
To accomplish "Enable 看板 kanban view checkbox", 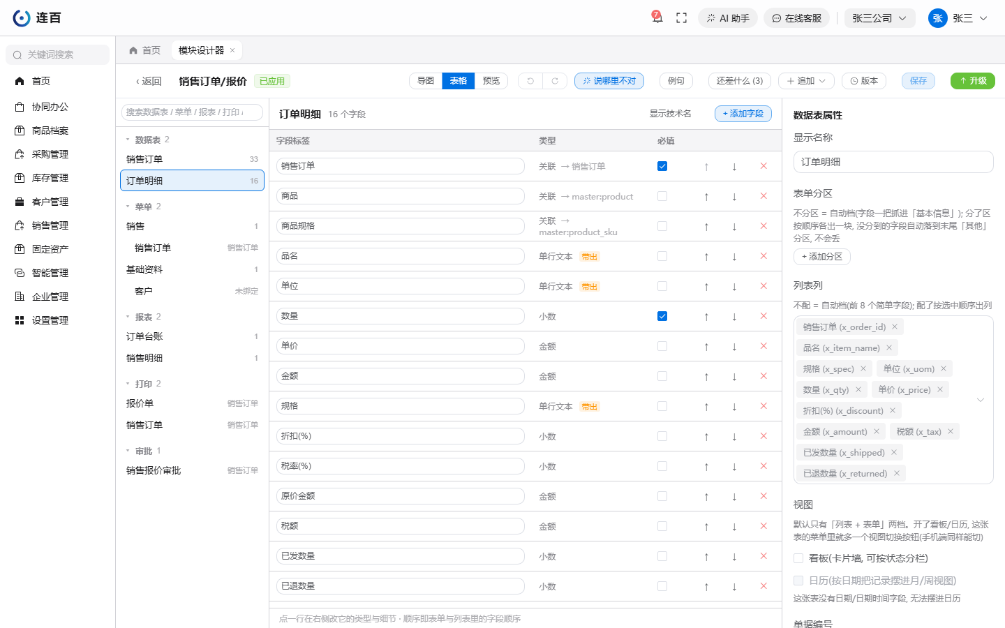I will coord(798,558).
